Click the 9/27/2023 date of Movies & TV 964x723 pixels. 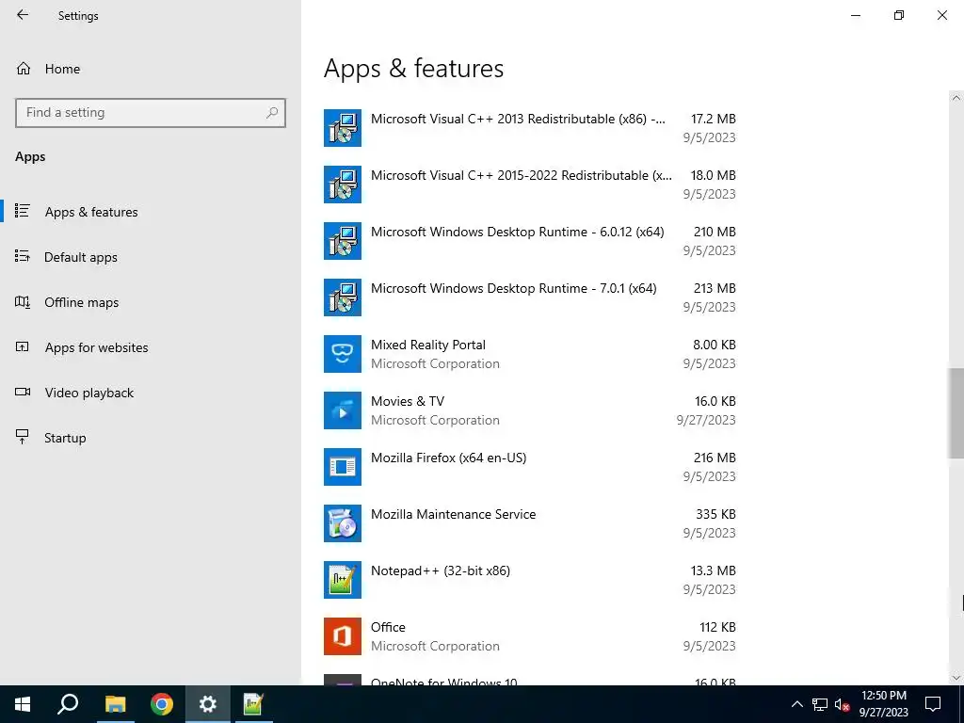tap(706, 420)
